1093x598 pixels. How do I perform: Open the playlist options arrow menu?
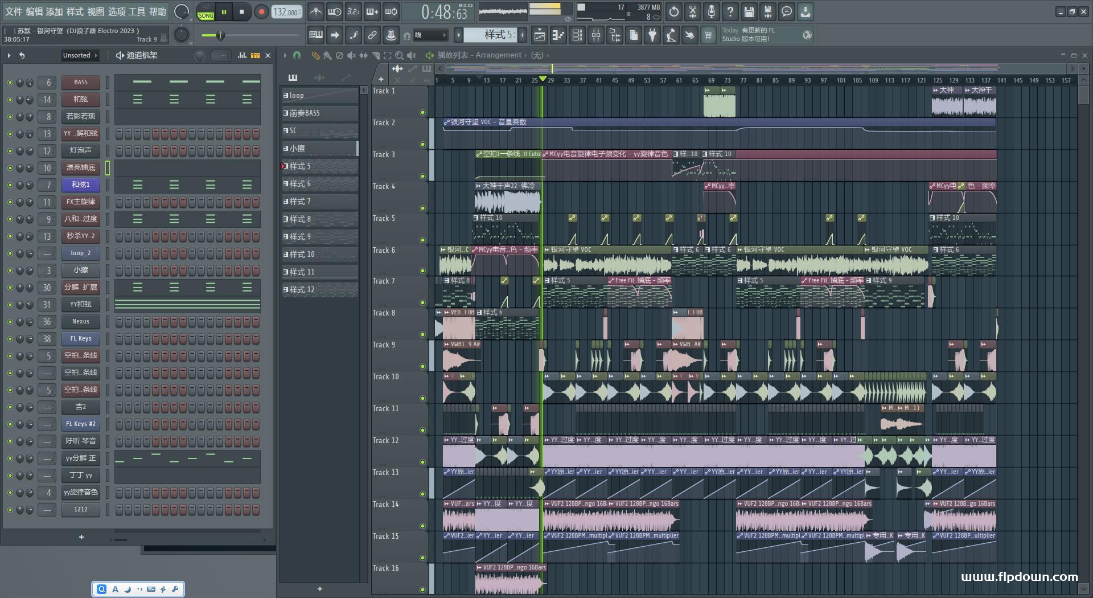[x=285, y=55]
